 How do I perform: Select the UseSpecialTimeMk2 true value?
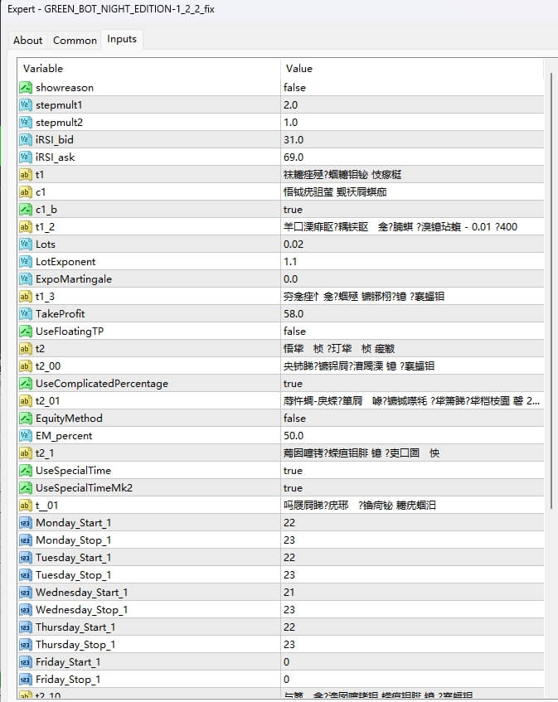coord(293,488)
